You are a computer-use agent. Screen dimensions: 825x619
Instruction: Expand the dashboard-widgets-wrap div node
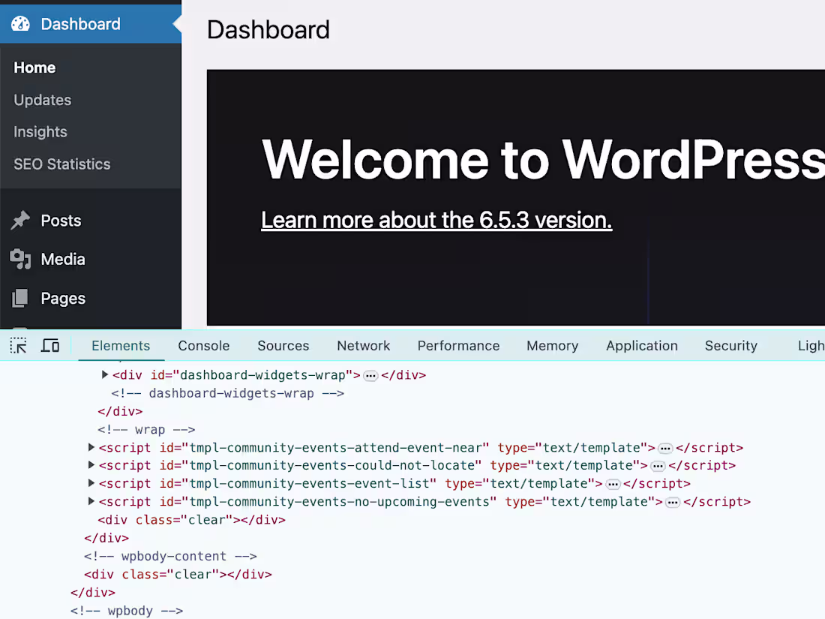coord(105,374)
